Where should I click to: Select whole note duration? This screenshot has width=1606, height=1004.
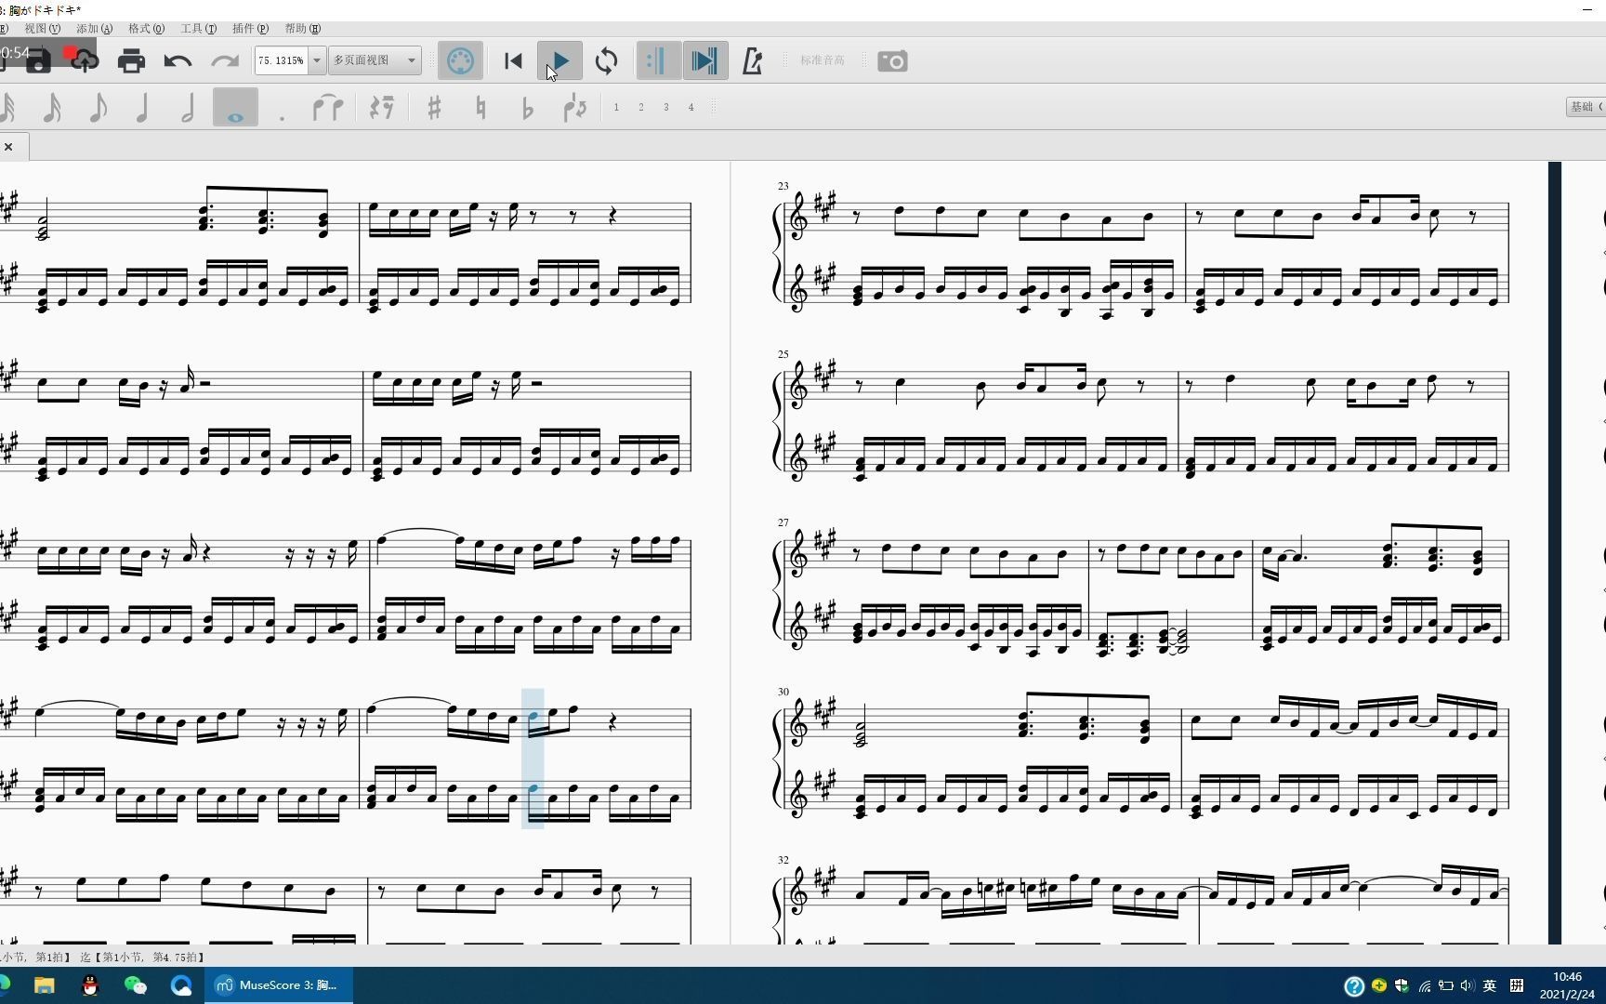[x=235, y=108]
